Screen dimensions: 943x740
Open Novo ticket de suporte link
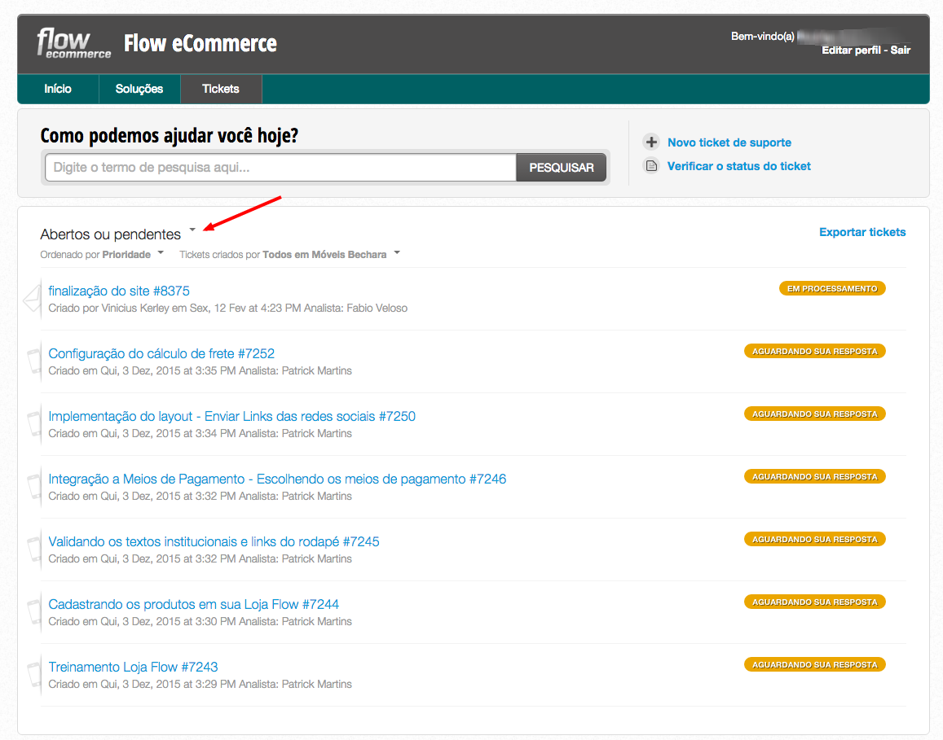point(729,142)
